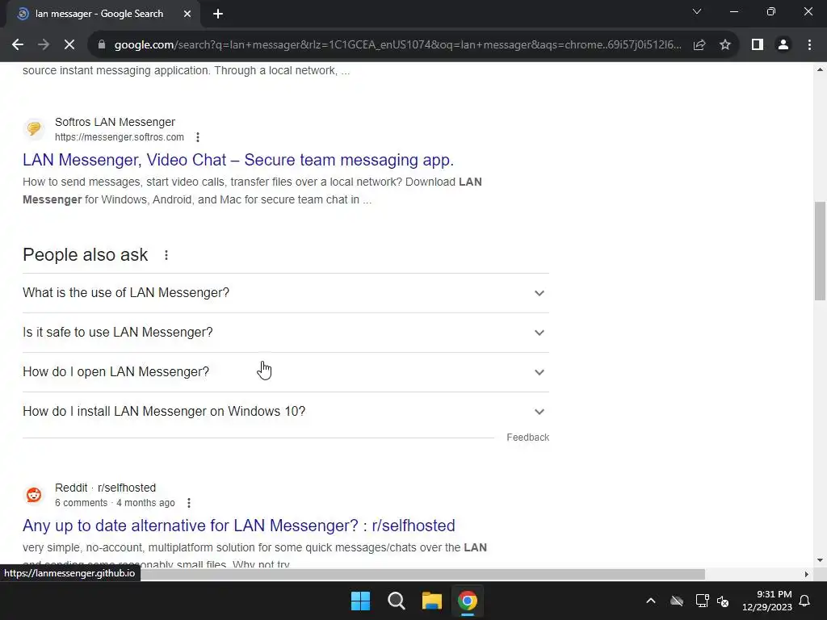This screenshot has height=620, width=827.
Task: Open the Chrome profile menu
Action: (783, 45)
